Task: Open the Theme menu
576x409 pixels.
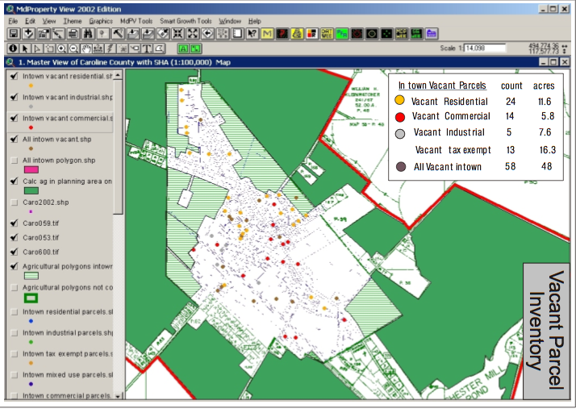Action: click(x=73, y=21)
